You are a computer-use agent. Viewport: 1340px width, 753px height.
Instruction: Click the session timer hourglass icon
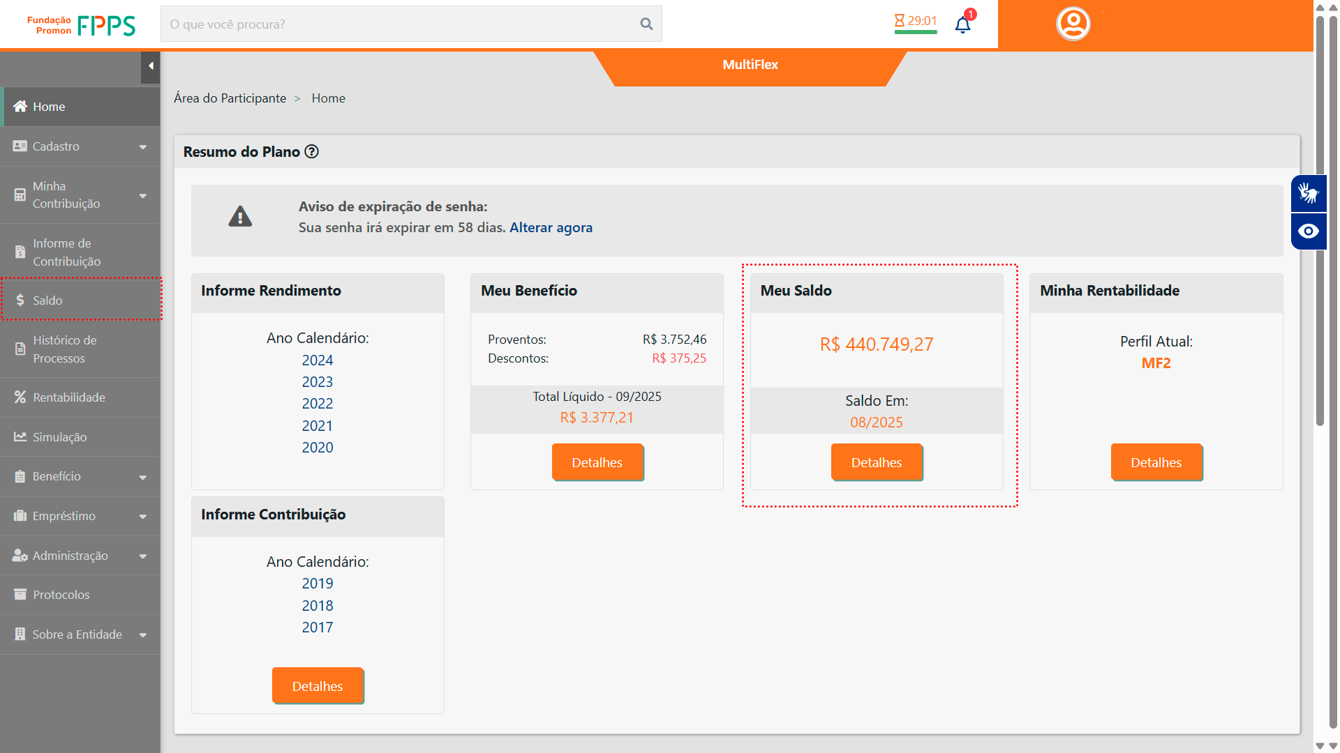900,21
